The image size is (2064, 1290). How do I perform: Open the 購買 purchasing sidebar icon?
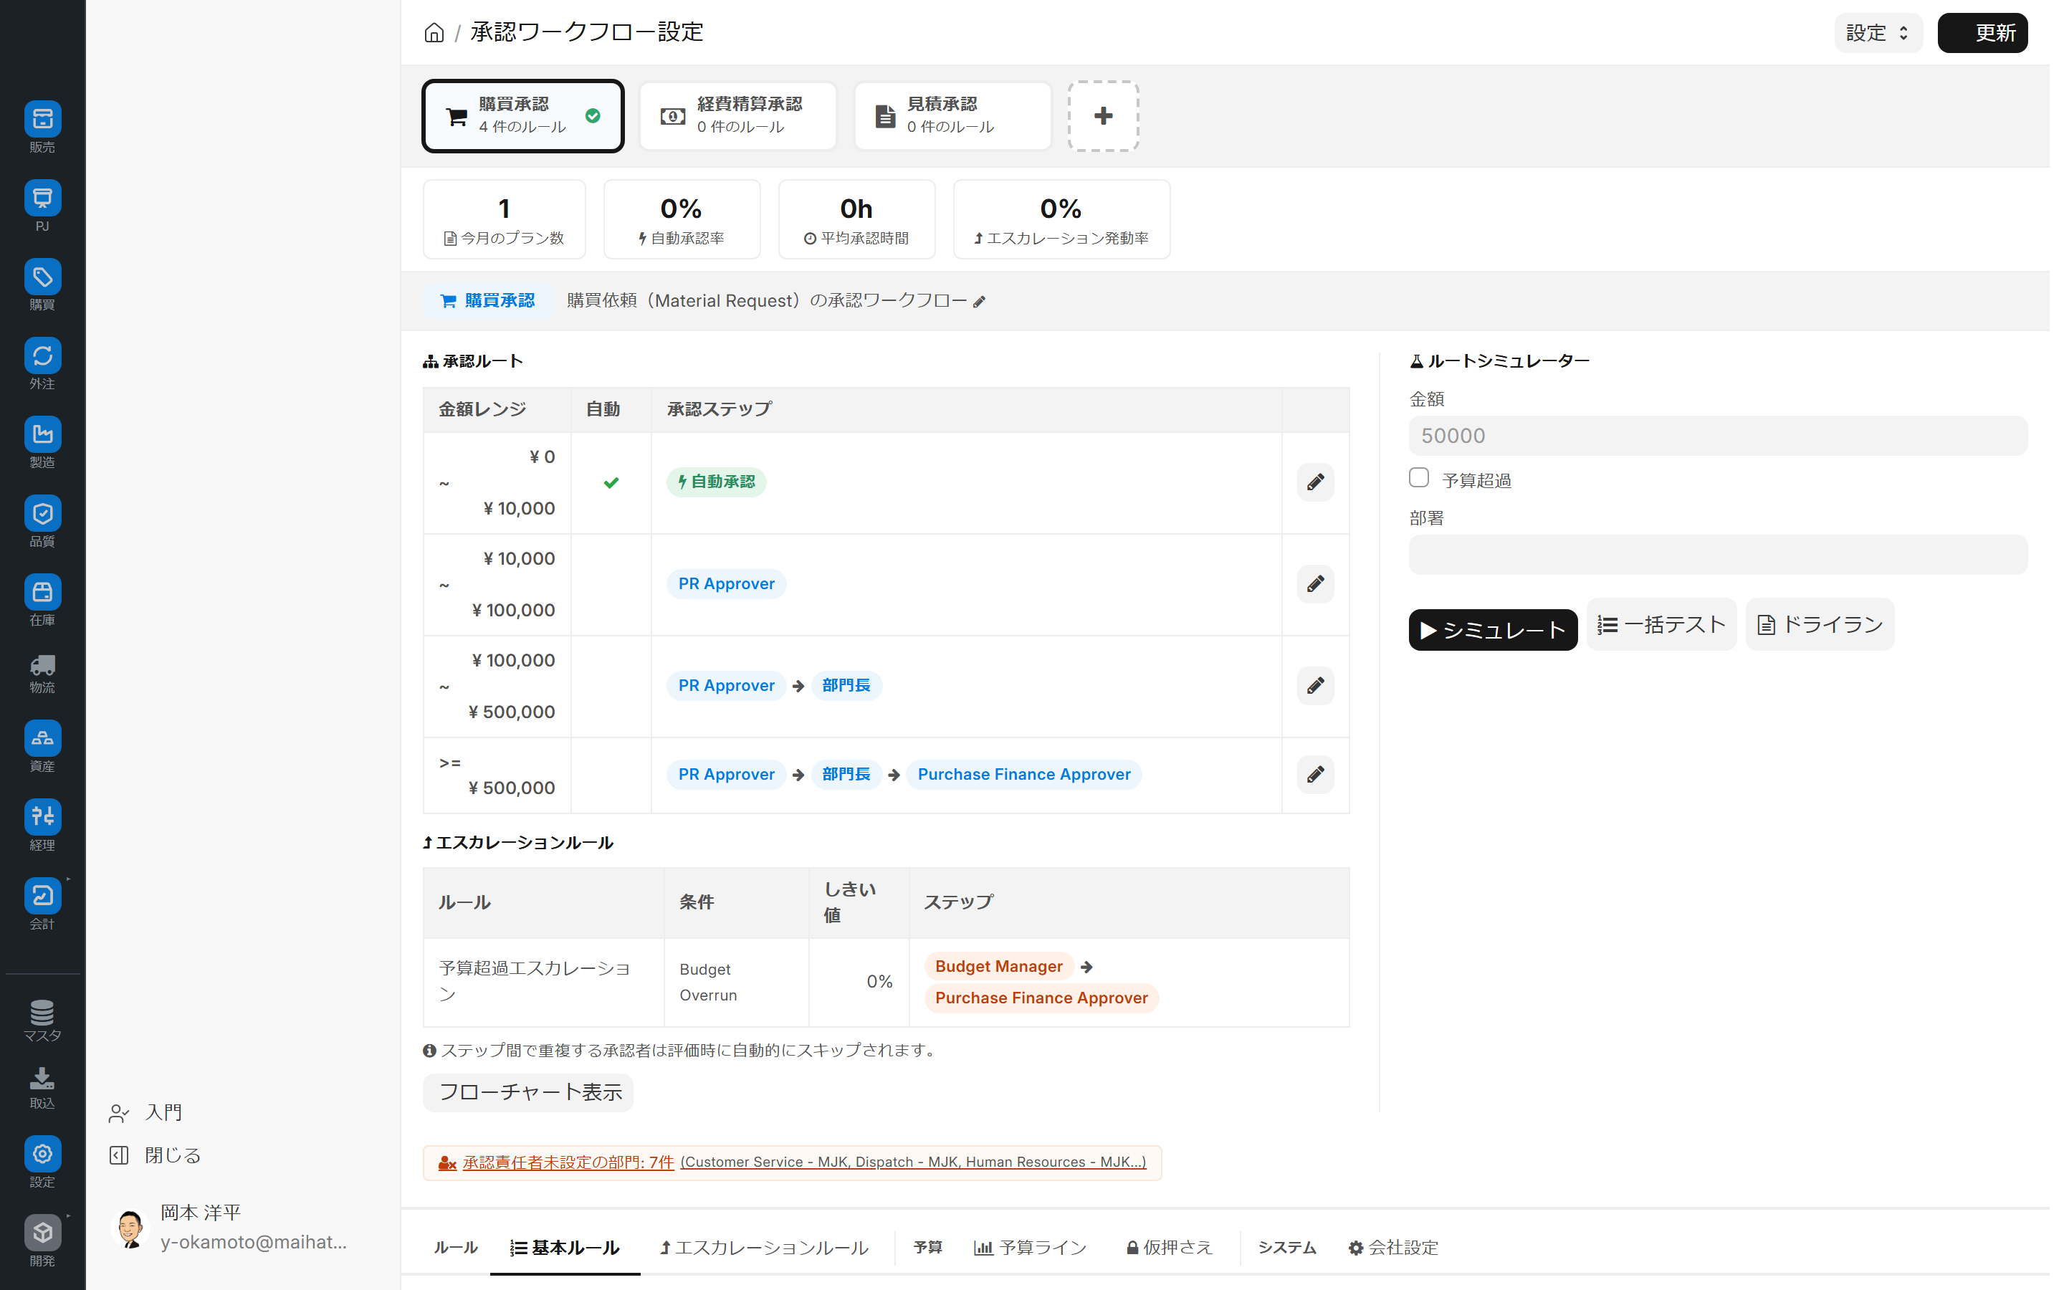point(42,278)
